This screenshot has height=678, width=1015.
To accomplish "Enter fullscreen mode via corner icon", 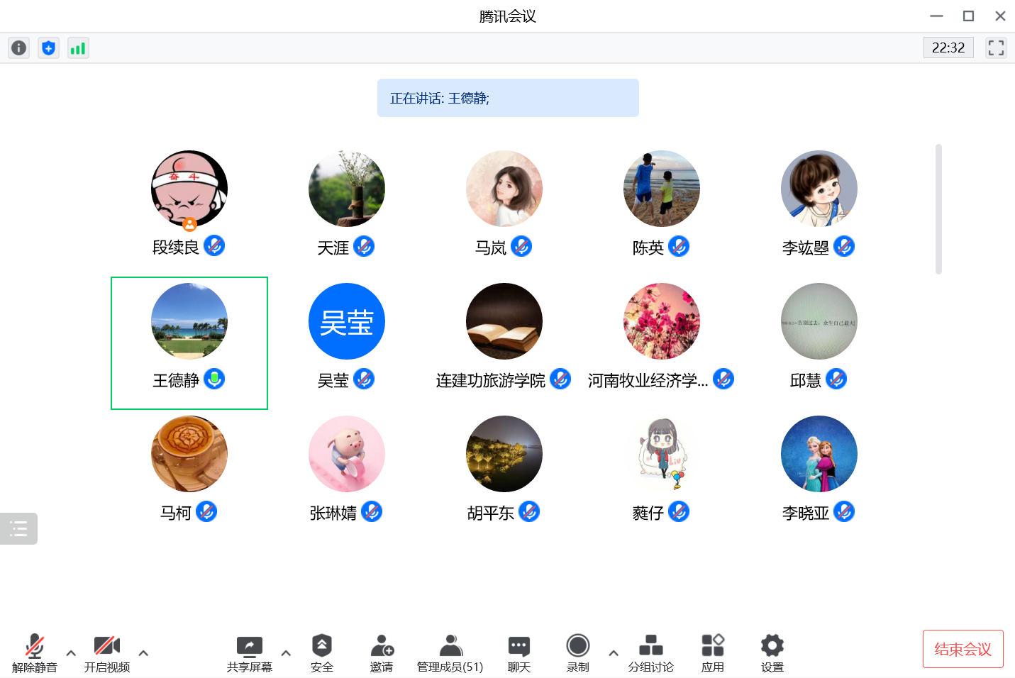I will tap(996, 48).
